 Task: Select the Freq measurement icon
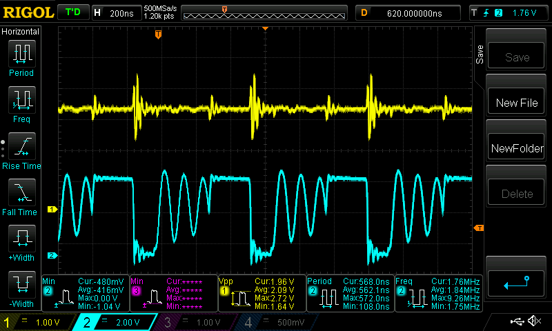pyautogui.click(x=22, y=99)
